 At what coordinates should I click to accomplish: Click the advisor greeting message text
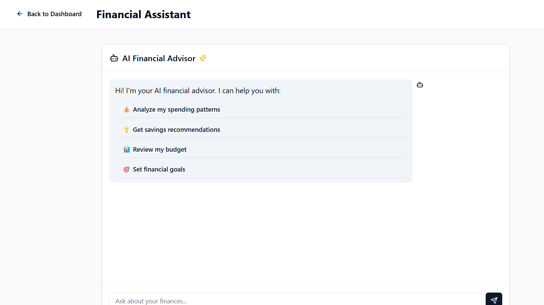[x=198, y=90]
